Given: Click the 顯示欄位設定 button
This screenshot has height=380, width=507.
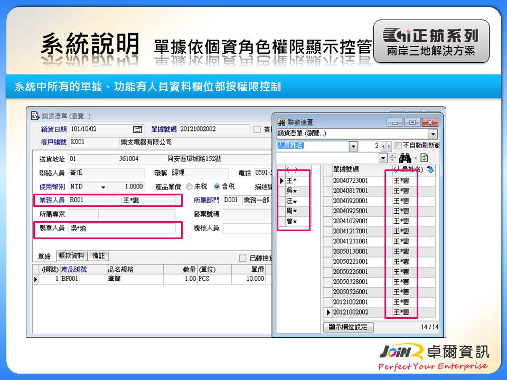Looking at the screenshot, I should (348, 327).
